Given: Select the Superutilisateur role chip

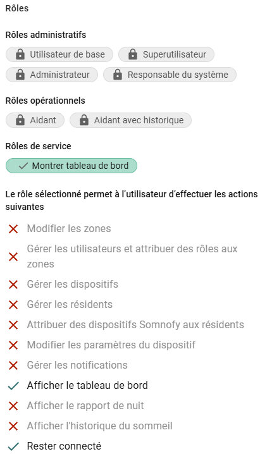Looking at the screenshot, I should (166, 54).
